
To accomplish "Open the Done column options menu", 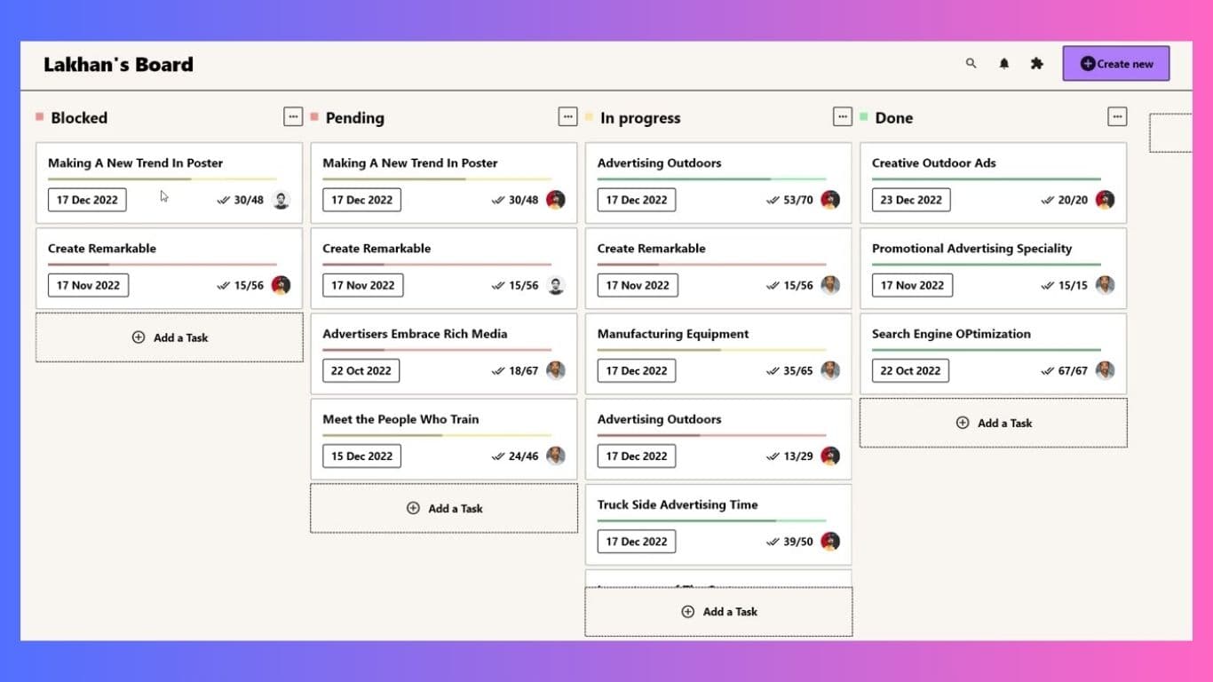I will pos(1116,116).
